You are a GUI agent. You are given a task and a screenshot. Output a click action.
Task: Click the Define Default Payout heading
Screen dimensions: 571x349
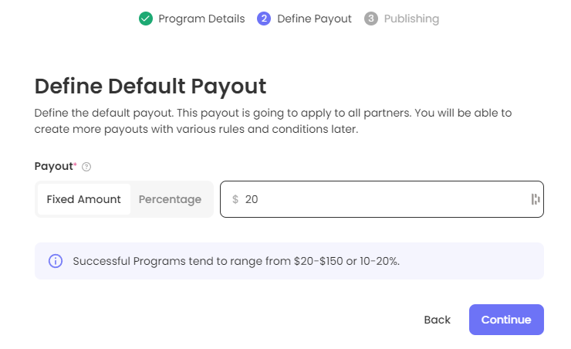click(x=150, y=85)
